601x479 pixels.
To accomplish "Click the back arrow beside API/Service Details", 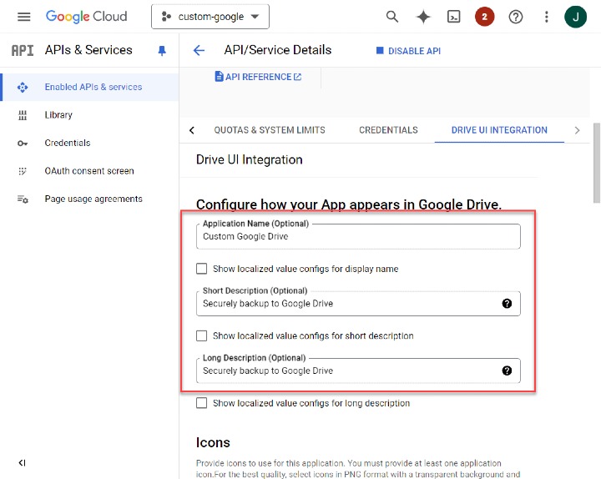I will (199, 51).
